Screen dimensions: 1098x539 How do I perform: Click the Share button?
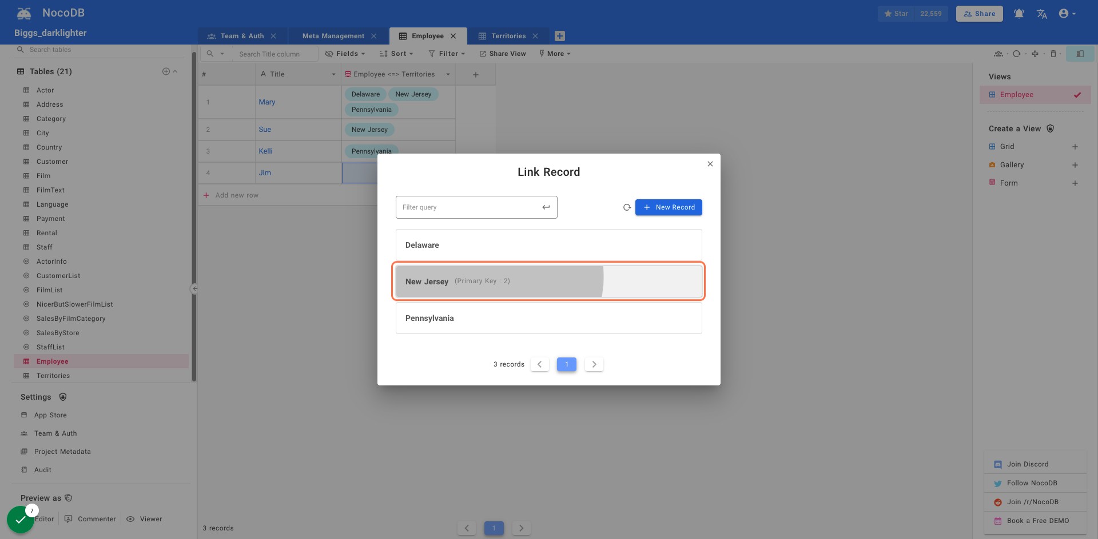coord(979,14)
